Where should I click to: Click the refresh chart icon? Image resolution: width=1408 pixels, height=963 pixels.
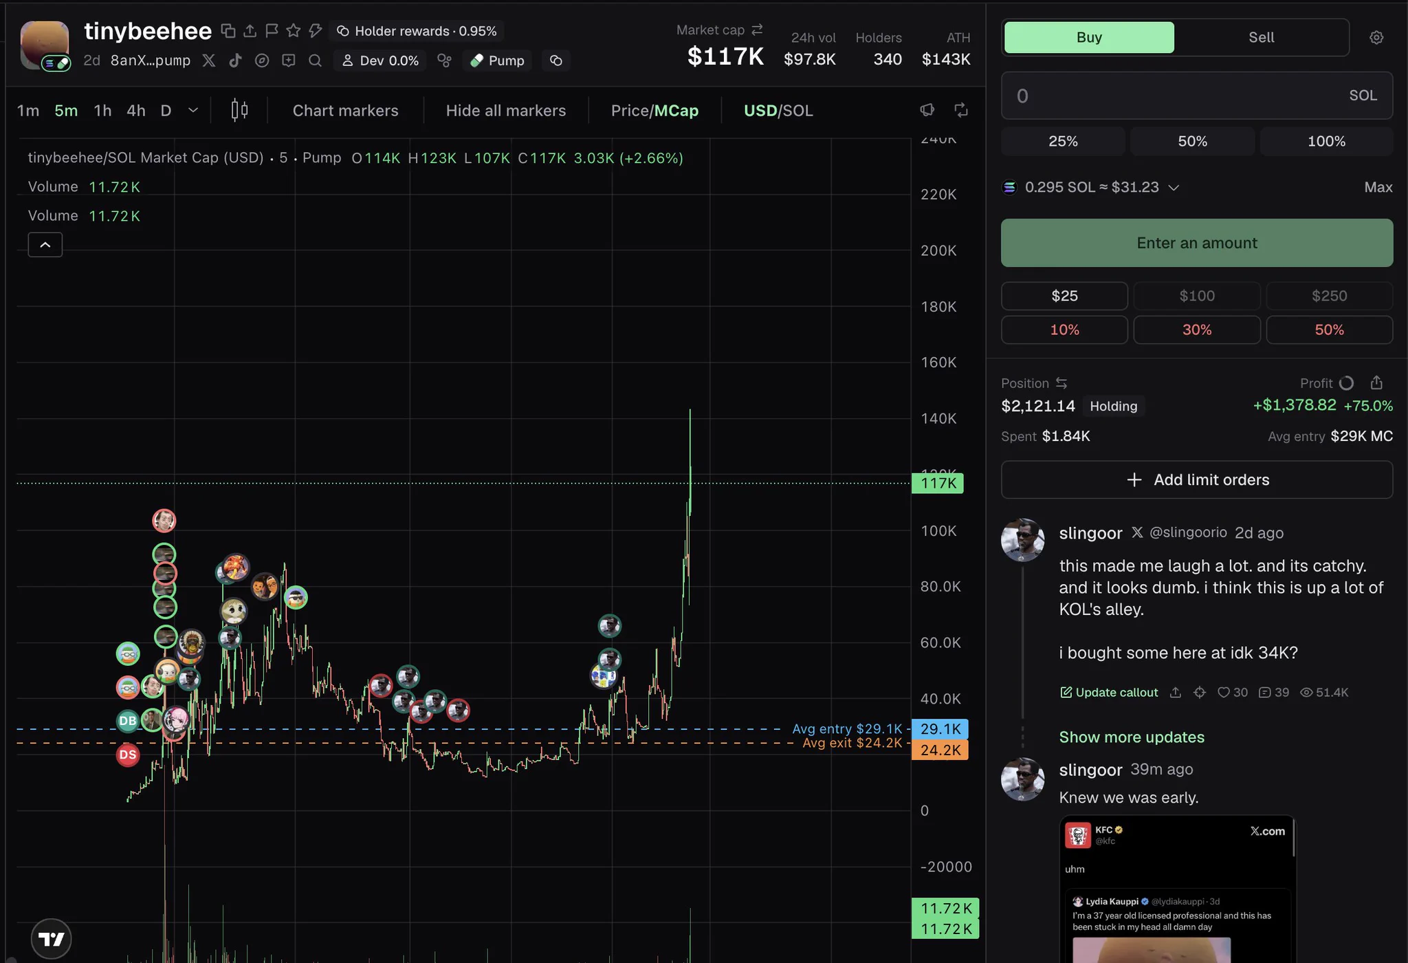tap(961, 110)
